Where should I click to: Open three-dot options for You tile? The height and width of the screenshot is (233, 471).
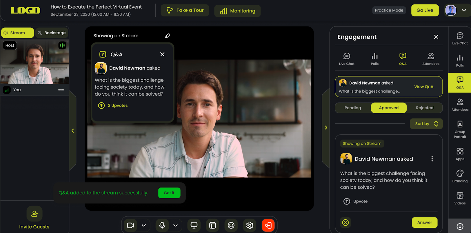[61, 90]
